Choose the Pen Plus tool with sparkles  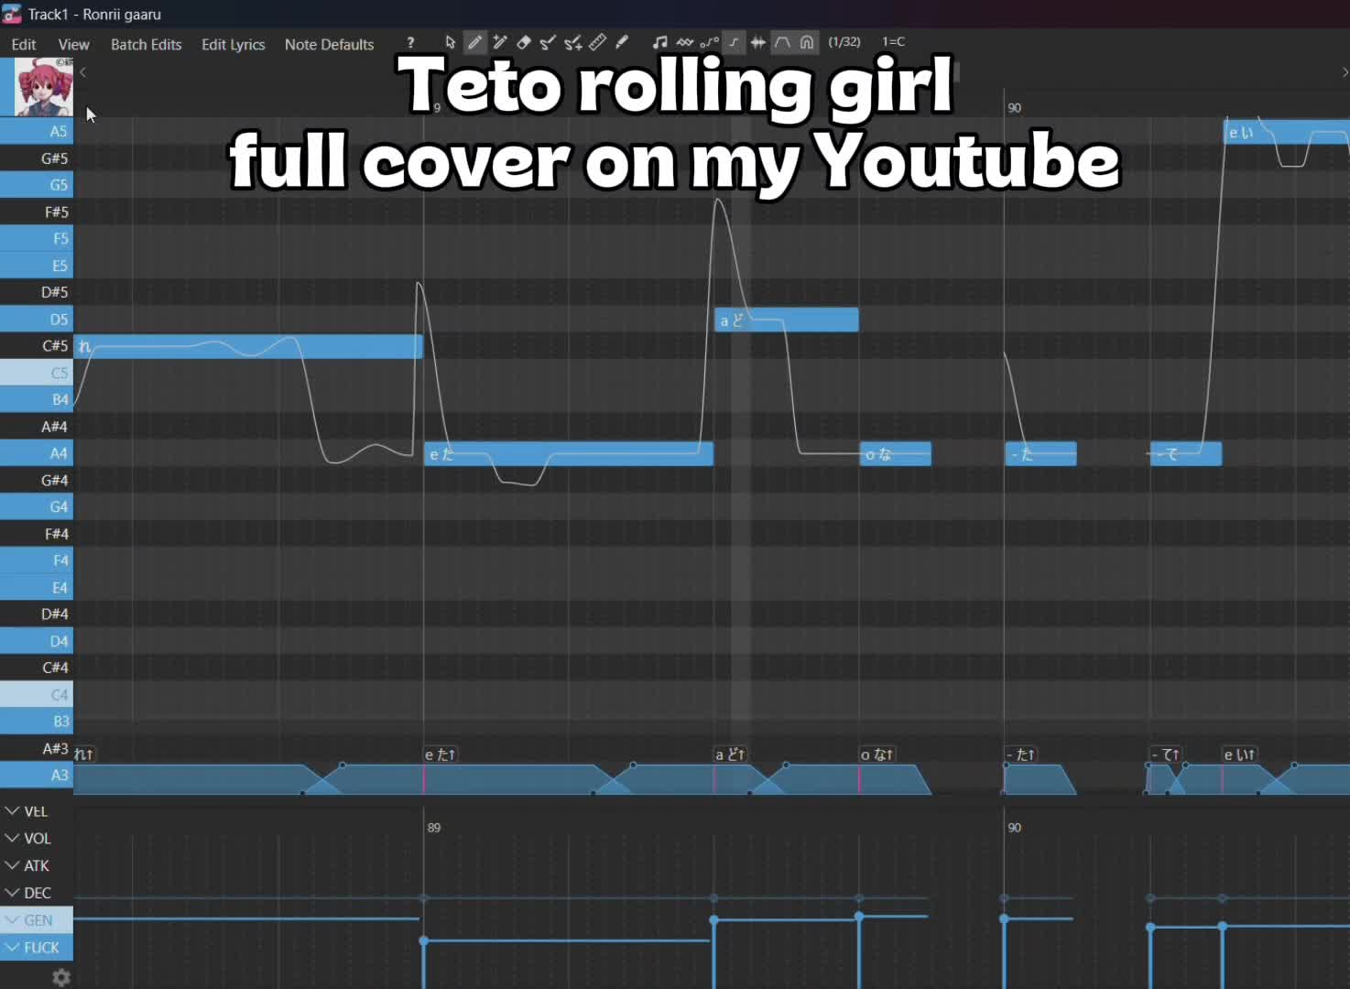point(500,42)
